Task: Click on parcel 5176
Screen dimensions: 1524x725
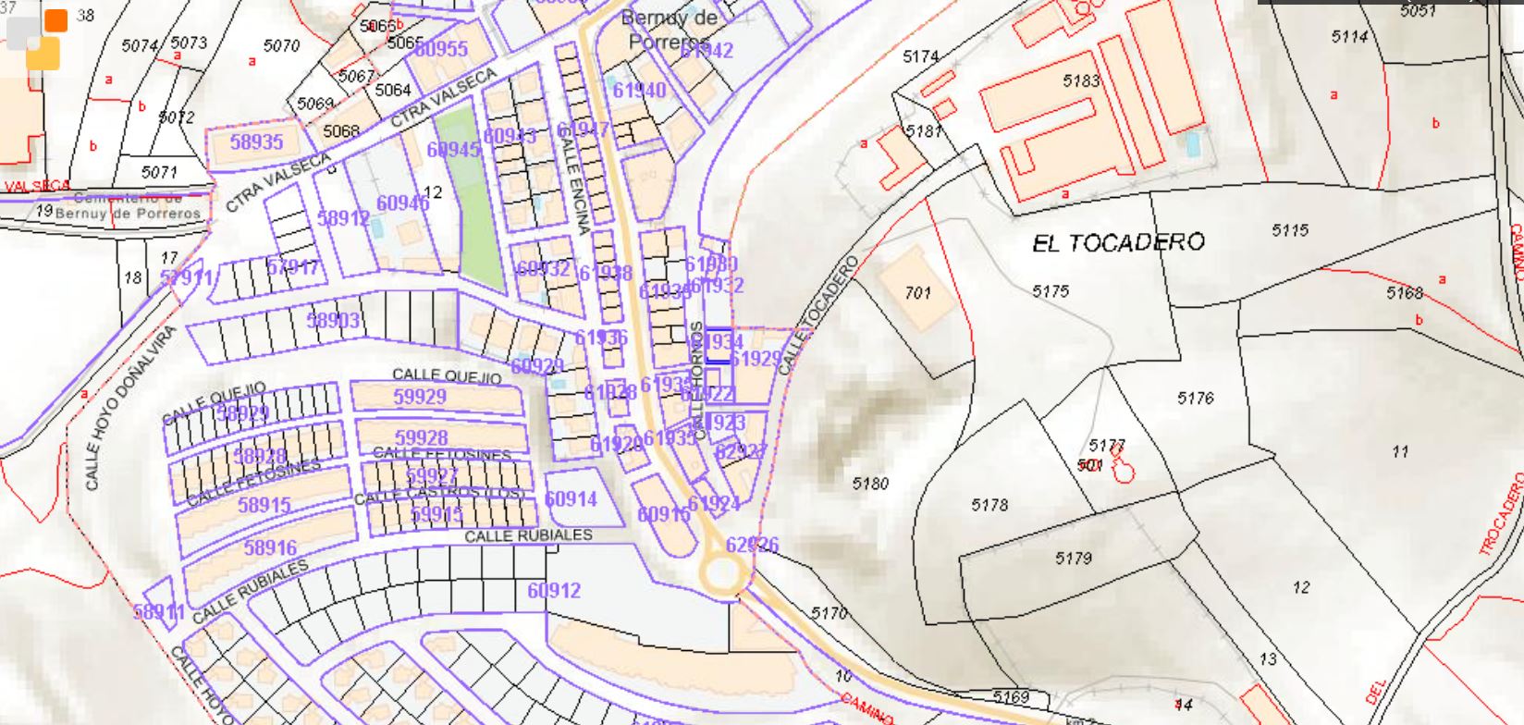Action: click(x=1195, y=399)
